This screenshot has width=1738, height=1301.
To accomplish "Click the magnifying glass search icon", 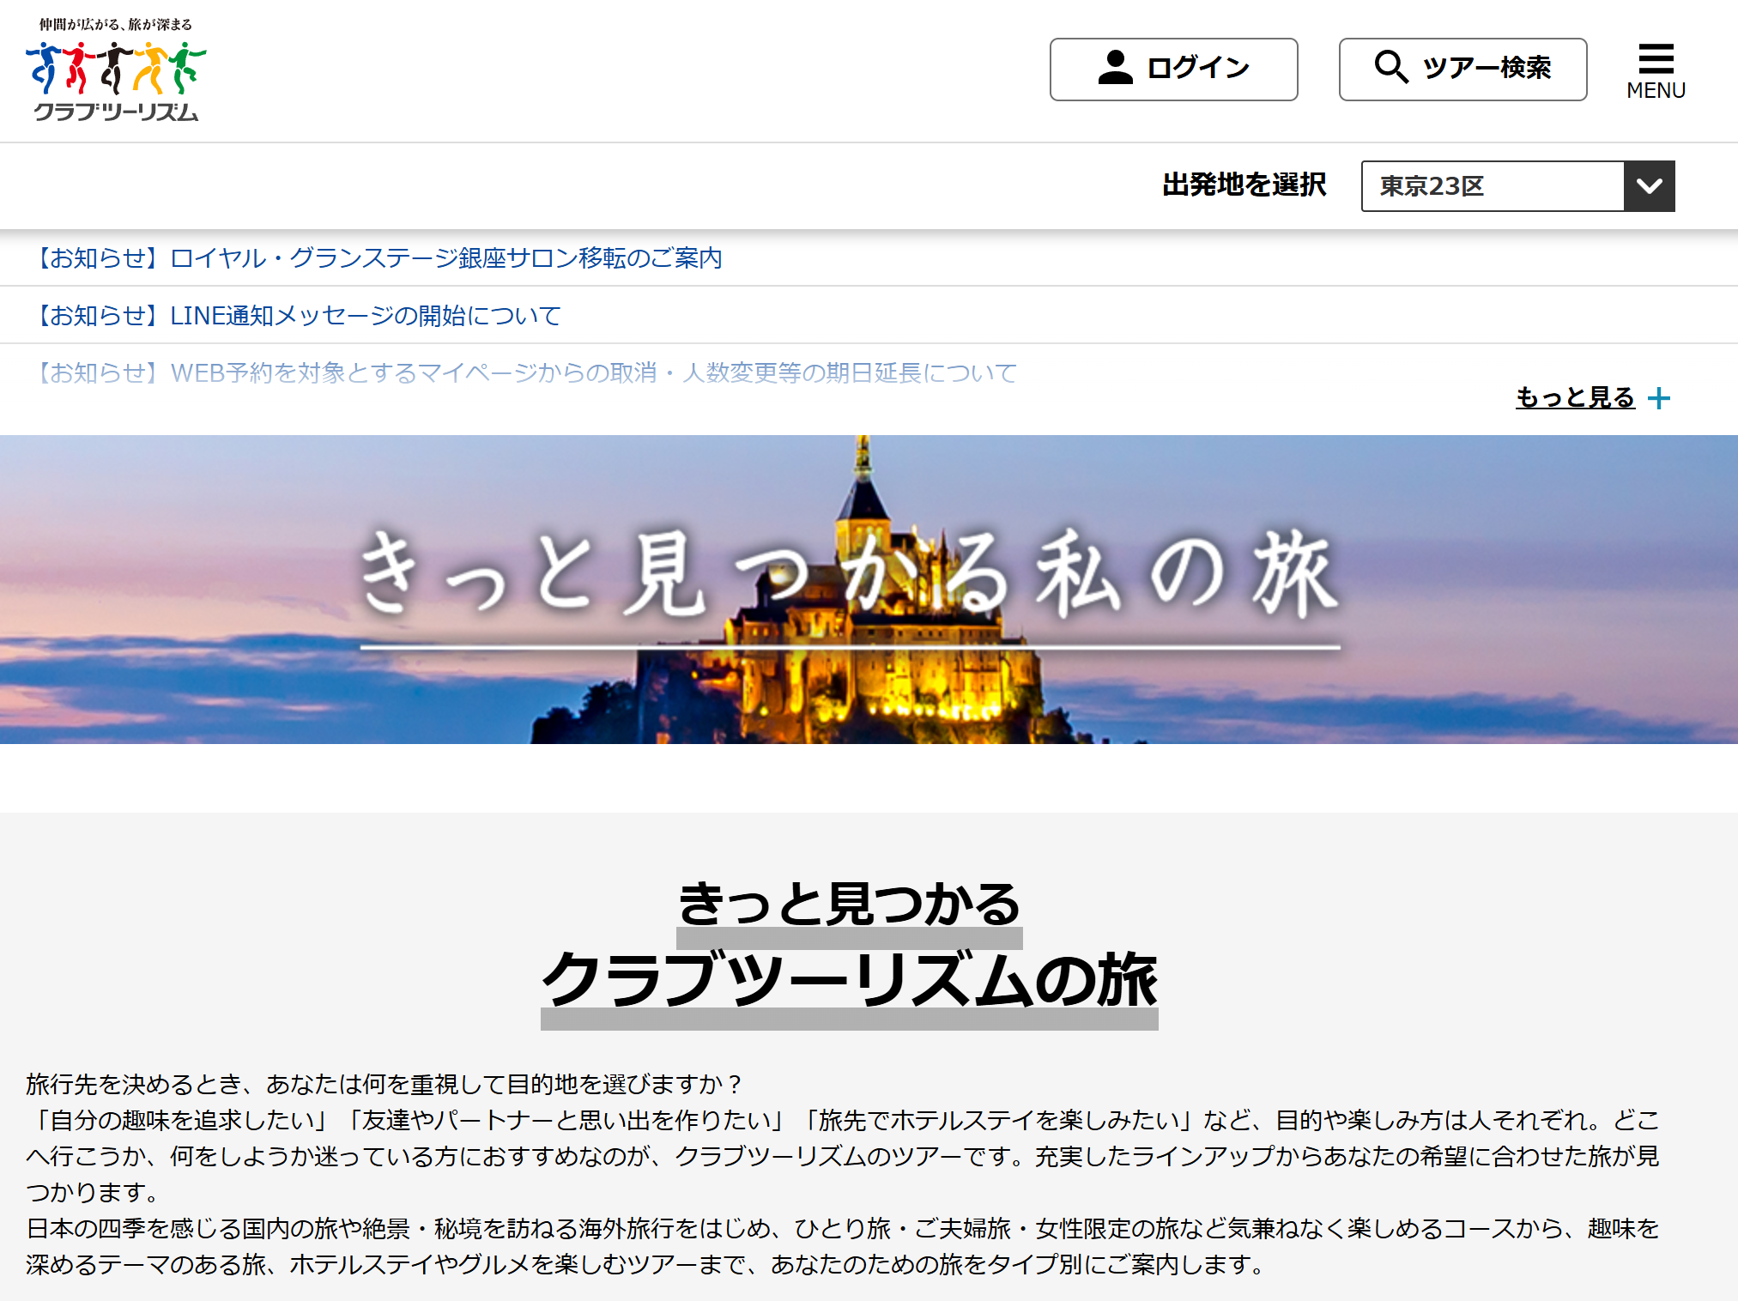I will click(x=1390, y=67).
